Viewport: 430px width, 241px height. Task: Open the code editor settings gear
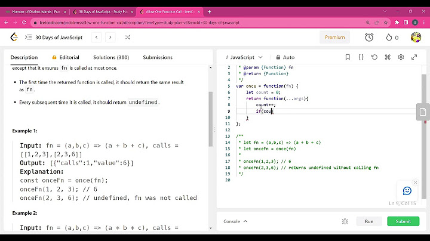pyautogui.click(x=401, y=57)
